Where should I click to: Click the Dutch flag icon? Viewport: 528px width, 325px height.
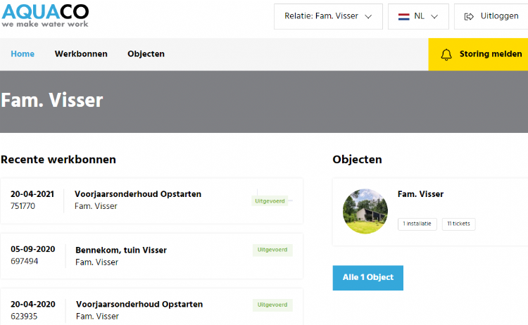[404, 16]
